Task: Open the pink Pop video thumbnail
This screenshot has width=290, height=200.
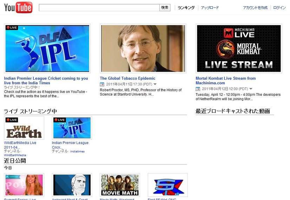Action: [x=24, y=185]
